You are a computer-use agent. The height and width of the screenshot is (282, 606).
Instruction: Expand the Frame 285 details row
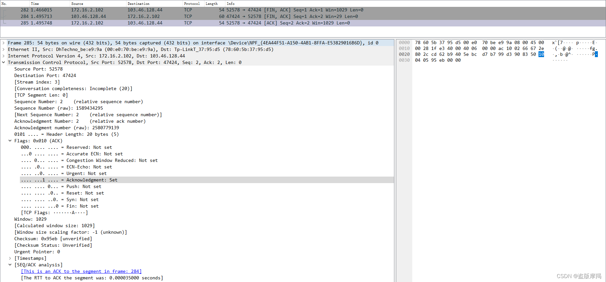click(x=4, y=43)
